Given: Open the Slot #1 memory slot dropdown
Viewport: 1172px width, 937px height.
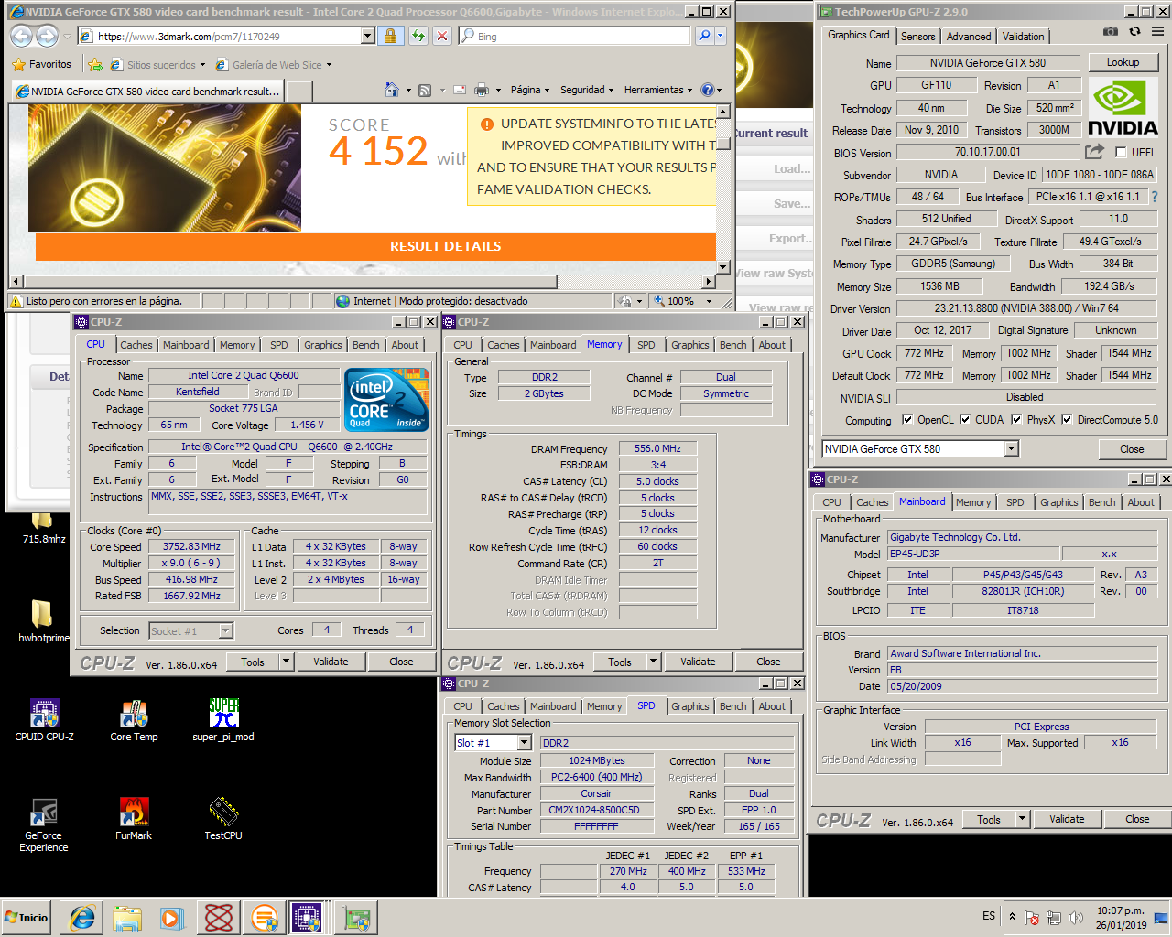Looking at the screenshot, I should click(525, 743).
